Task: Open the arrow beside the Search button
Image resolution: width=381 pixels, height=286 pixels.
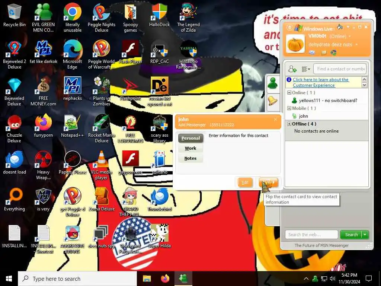Action: [x=365, y=235]
